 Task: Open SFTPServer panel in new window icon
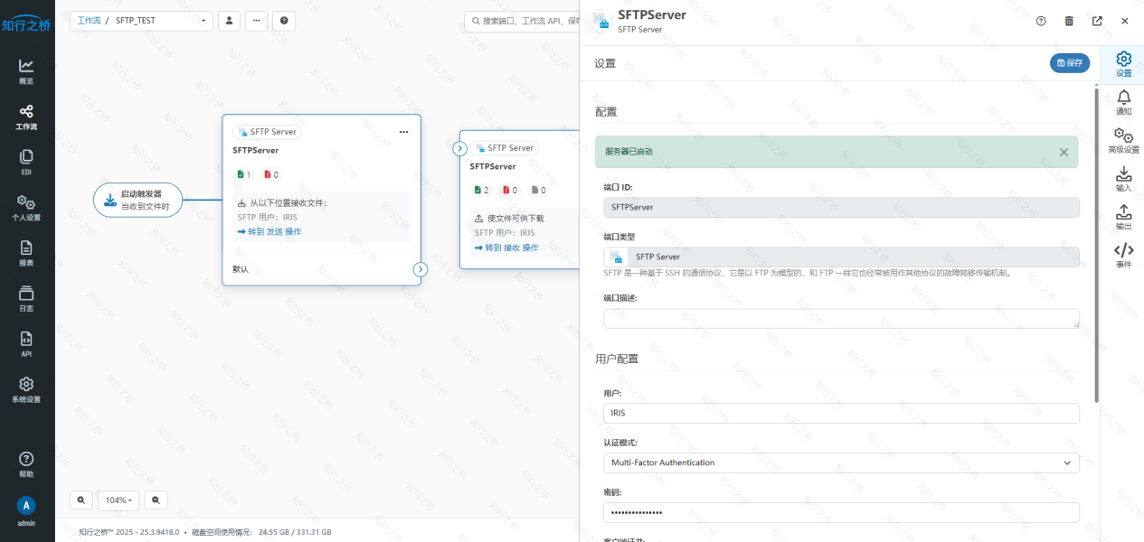(1097, 21)
